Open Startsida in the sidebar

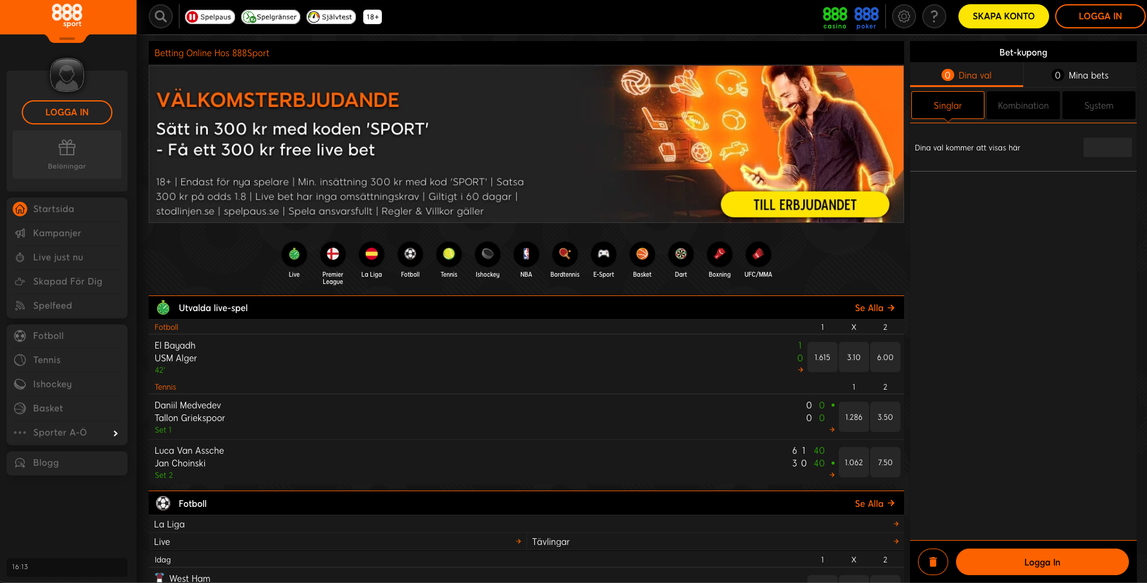67,209
